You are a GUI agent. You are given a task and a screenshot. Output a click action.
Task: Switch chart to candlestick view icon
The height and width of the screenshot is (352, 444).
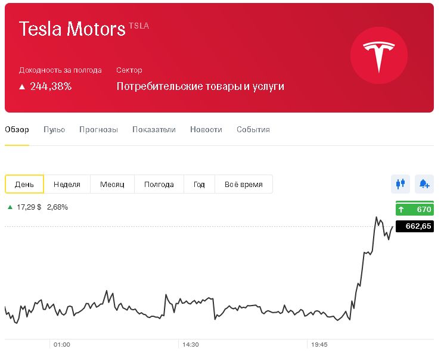tap(400, 184)
